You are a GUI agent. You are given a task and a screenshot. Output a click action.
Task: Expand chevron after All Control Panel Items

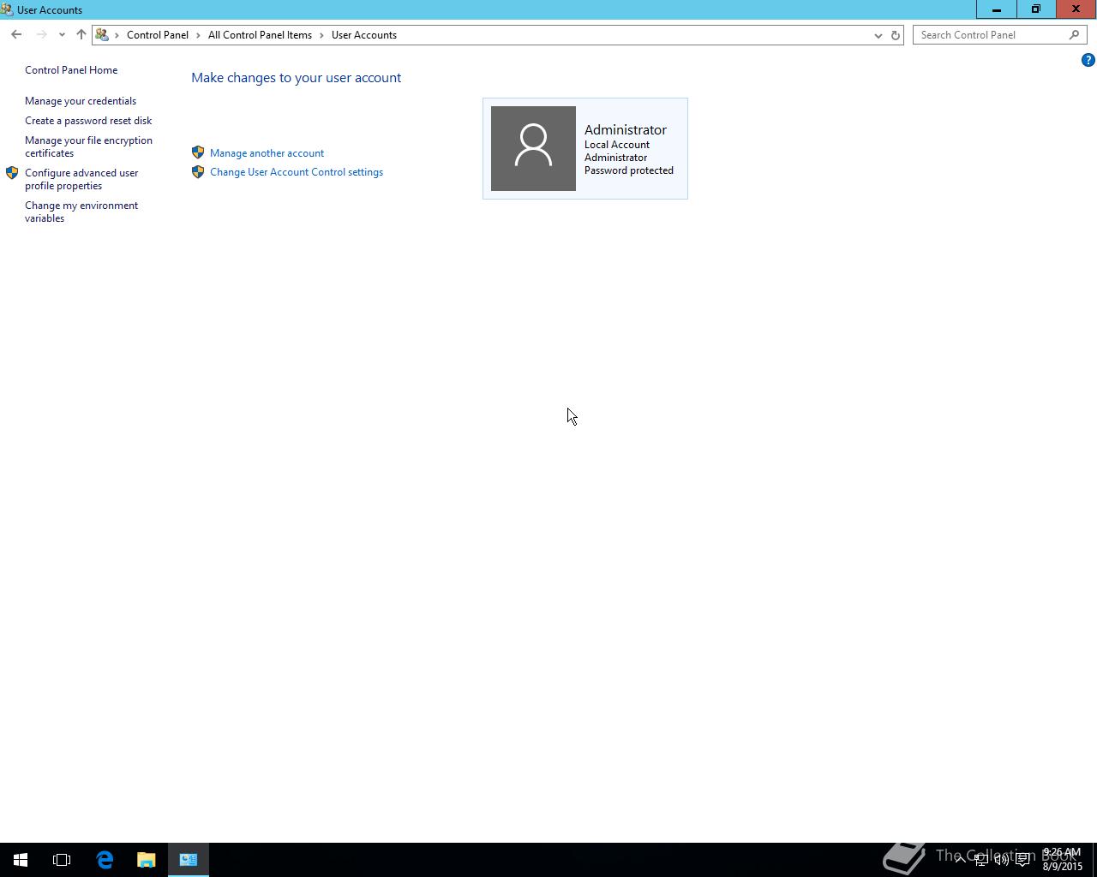point(322,35)
